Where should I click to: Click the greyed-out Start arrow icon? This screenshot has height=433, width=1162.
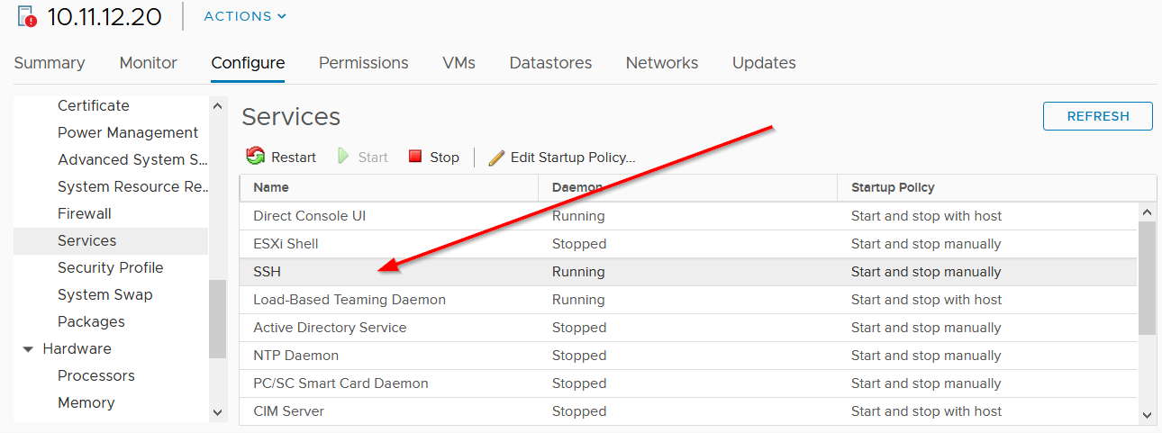click(343, 157)
